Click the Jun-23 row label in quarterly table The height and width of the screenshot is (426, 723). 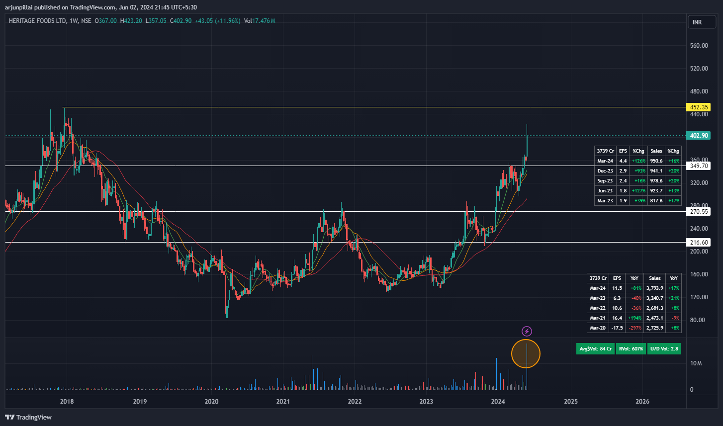pos(605,191)
